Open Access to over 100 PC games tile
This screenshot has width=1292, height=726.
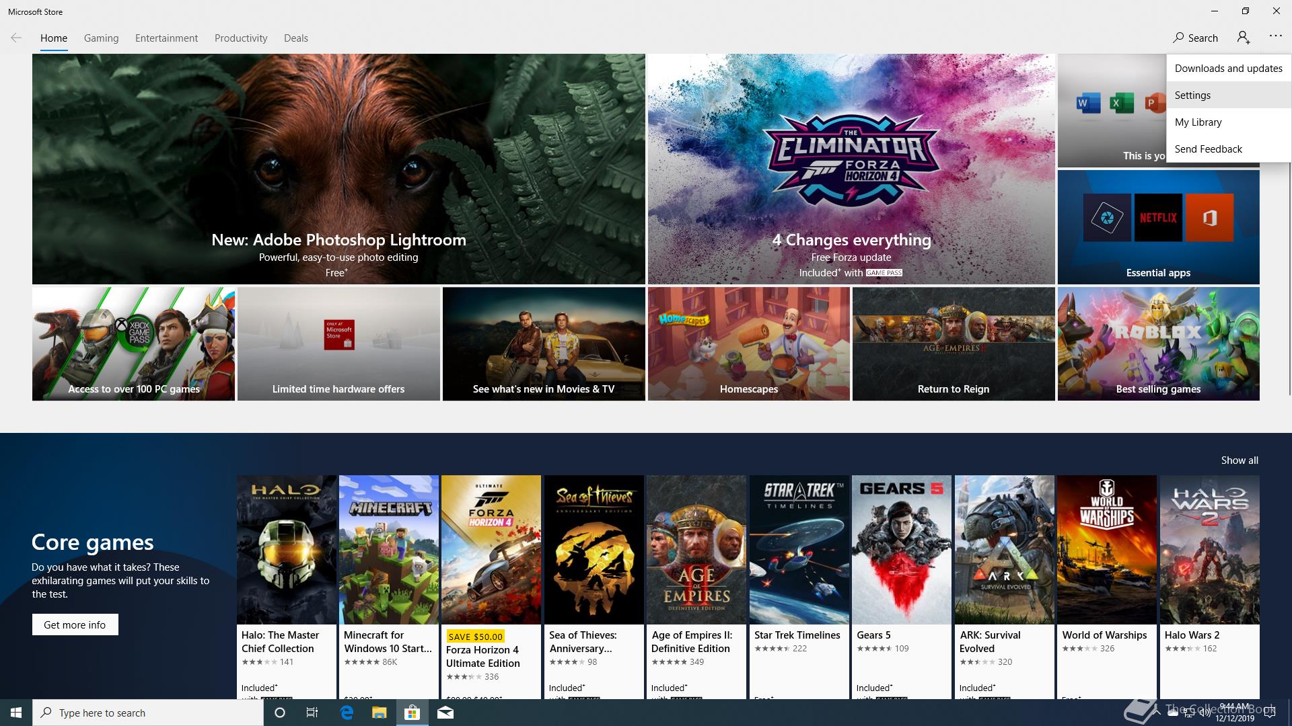tap(133, 344)
